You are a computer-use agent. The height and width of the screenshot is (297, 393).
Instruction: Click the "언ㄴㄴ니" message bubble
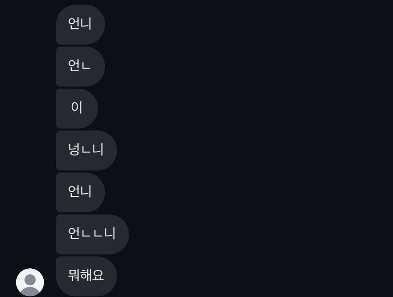pyautogui.click(x=92, y=234)
